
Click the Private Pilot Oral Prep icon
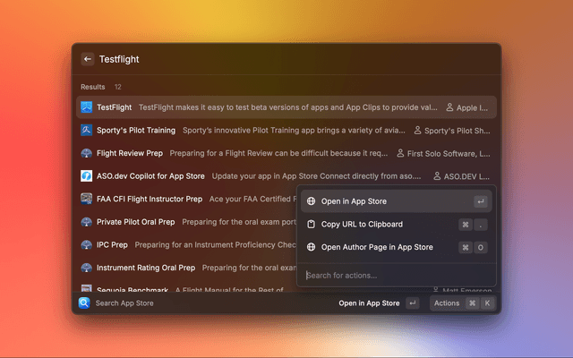[87, 222]
